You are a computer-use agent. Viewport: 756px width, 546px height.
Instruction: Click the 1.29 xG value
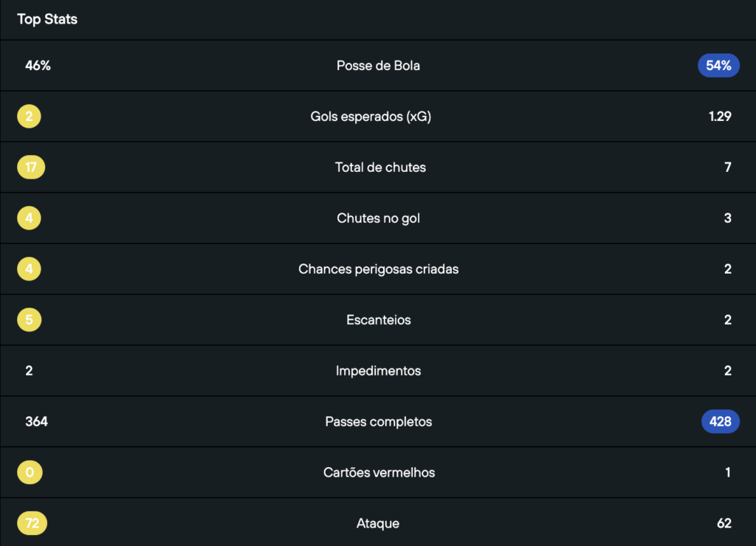(719, 117)
